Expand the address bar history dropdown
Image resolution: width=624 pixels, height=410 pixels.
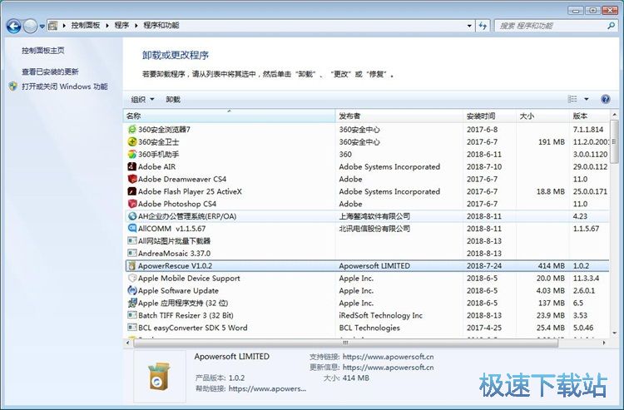pos(469,26)
